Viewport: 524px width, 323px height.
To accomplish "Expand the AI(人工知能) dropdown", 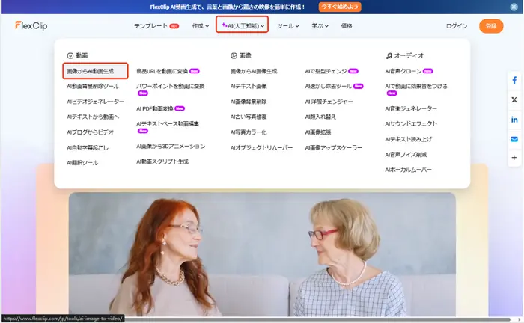I will [243, 25].
